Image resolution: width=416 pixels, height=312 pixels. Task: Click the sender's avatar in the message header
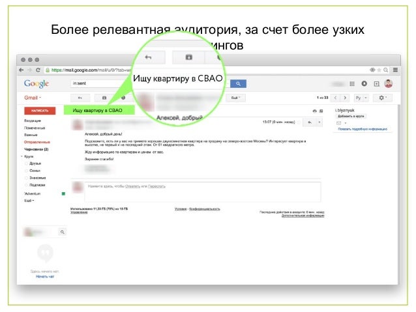pos(78,124)
